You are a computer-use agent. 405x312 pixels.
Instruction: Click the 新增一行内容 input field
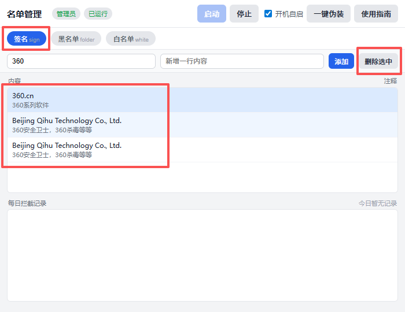coord(242,61)
